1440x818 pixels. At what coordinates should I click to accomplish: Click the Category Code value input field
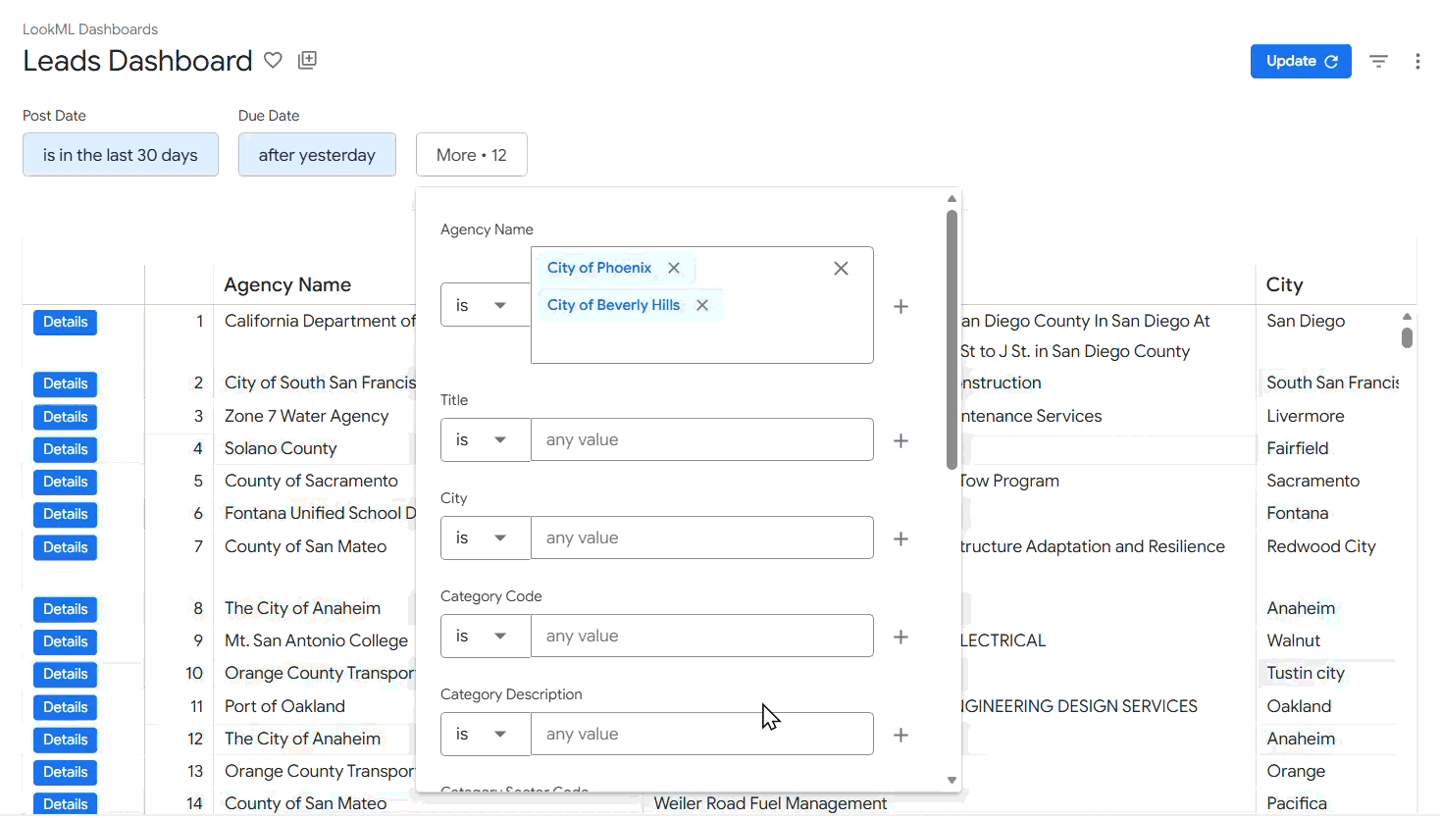(x=702, y=636)
